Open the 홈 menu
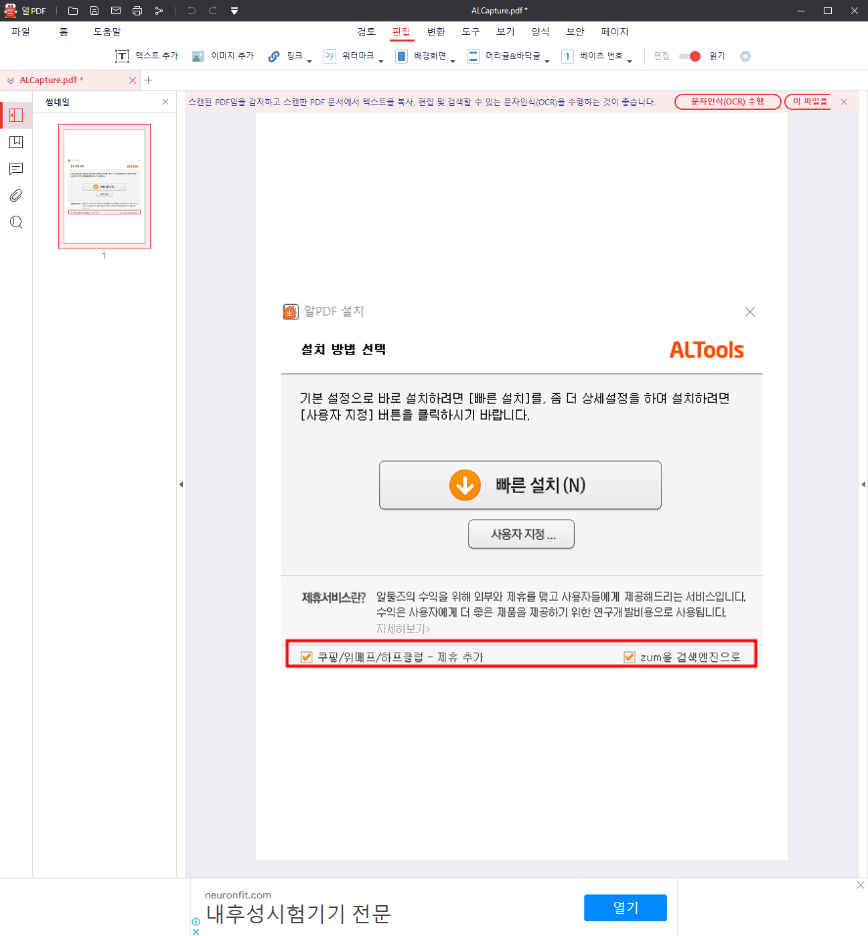 point(64,31)
